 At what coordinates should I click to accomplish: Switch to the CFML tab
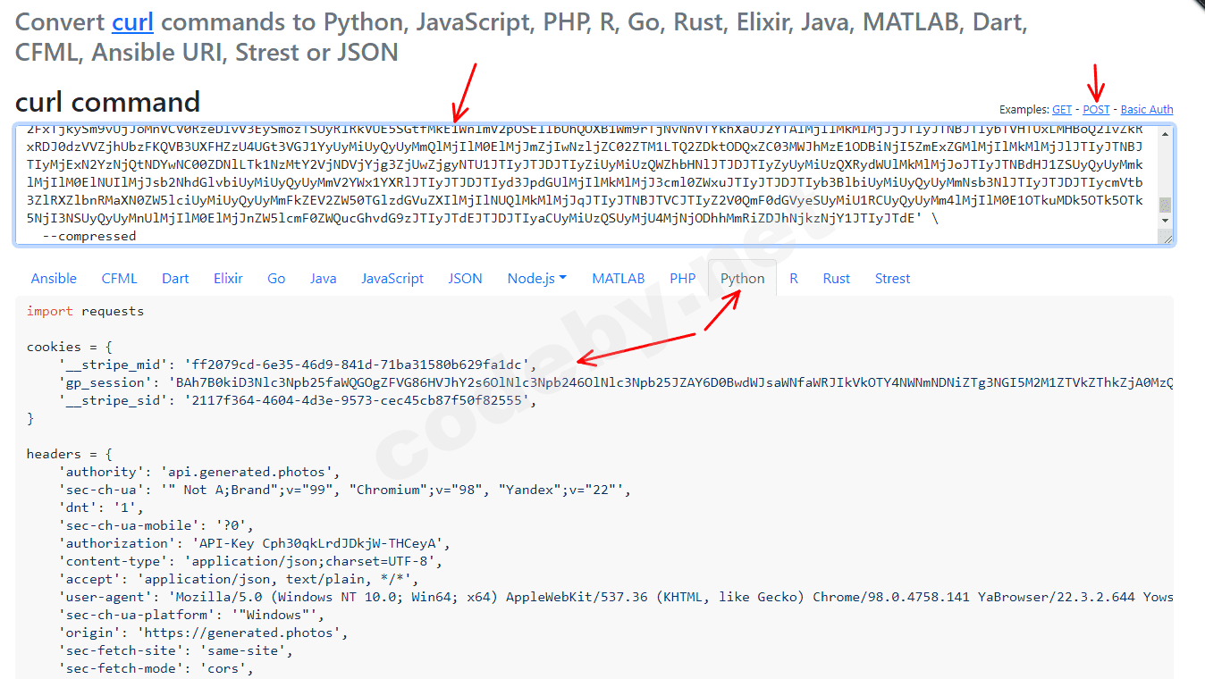click(x=119, y=279)
